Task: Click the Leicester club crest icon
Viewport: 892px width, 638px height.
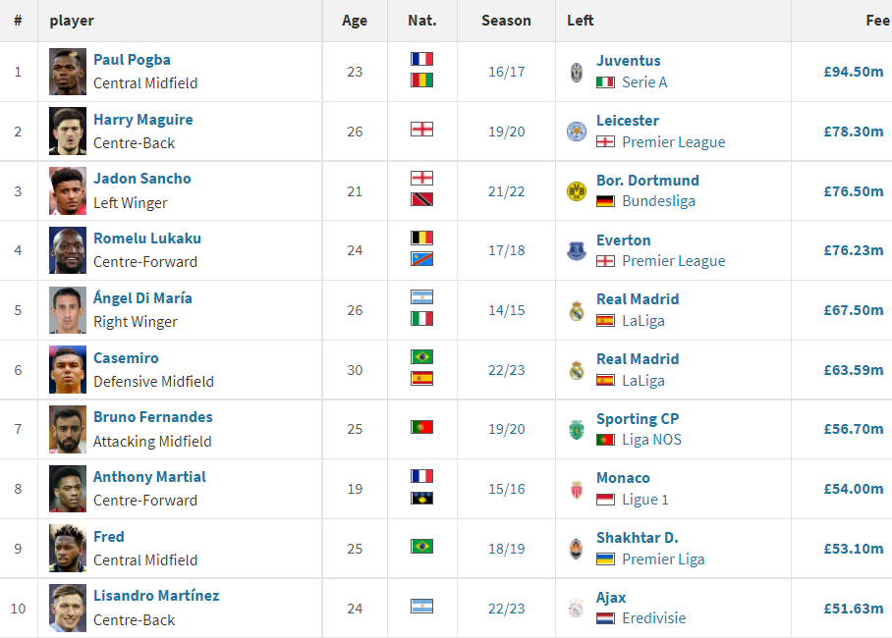Action: [577, 132]
